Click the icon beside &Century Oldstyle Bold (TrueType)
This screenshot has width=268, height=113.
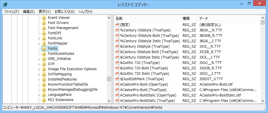(x=117, y=52)
